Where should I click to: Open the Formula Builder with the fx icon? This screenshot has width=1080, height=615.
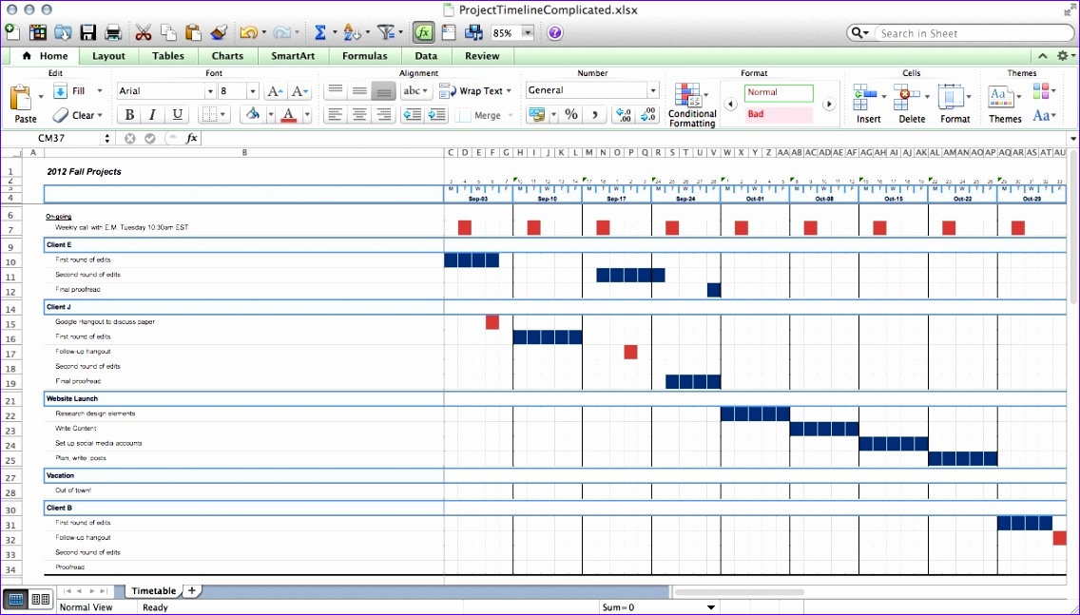click(421, 31)
